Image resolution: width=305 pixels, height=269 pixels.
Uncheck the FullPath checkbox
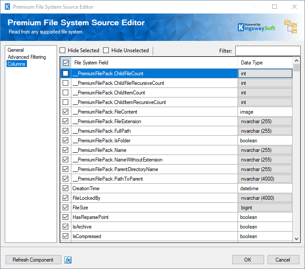tap(66, 131)
